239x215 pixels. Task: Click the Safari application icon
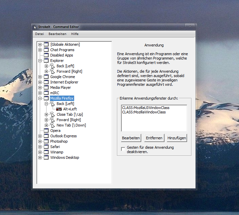[46, 147]
